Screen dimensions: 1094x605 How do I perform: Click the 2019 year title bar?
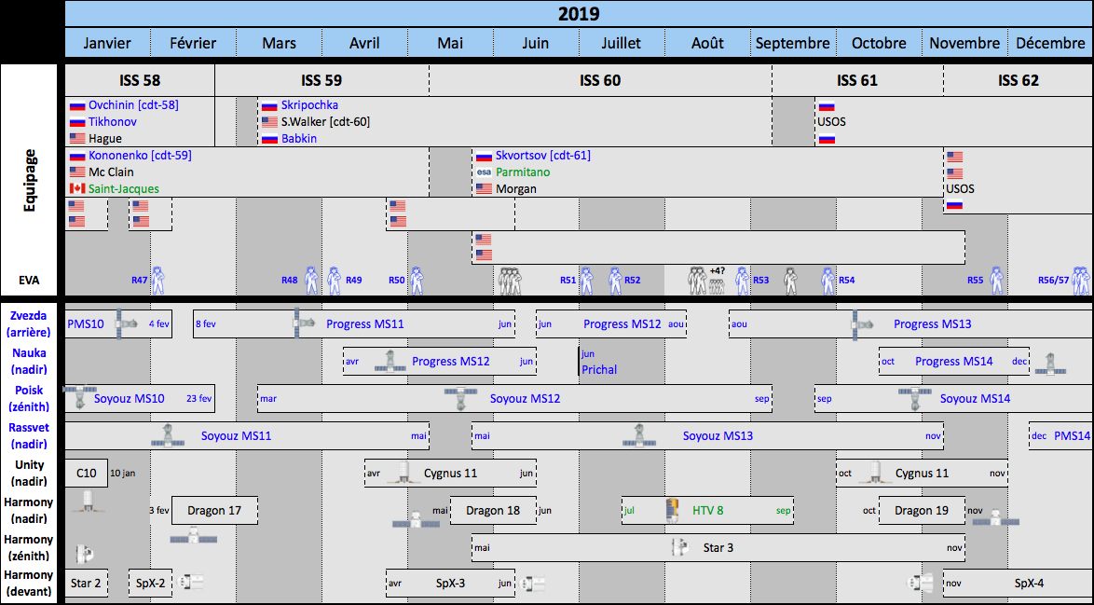click(579, 14)
